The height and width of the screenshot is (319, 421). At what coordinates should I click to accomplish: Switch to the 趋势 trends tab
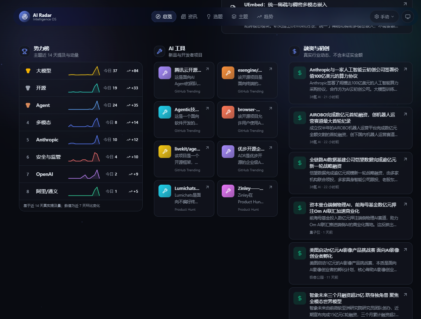tap(265, 17)
